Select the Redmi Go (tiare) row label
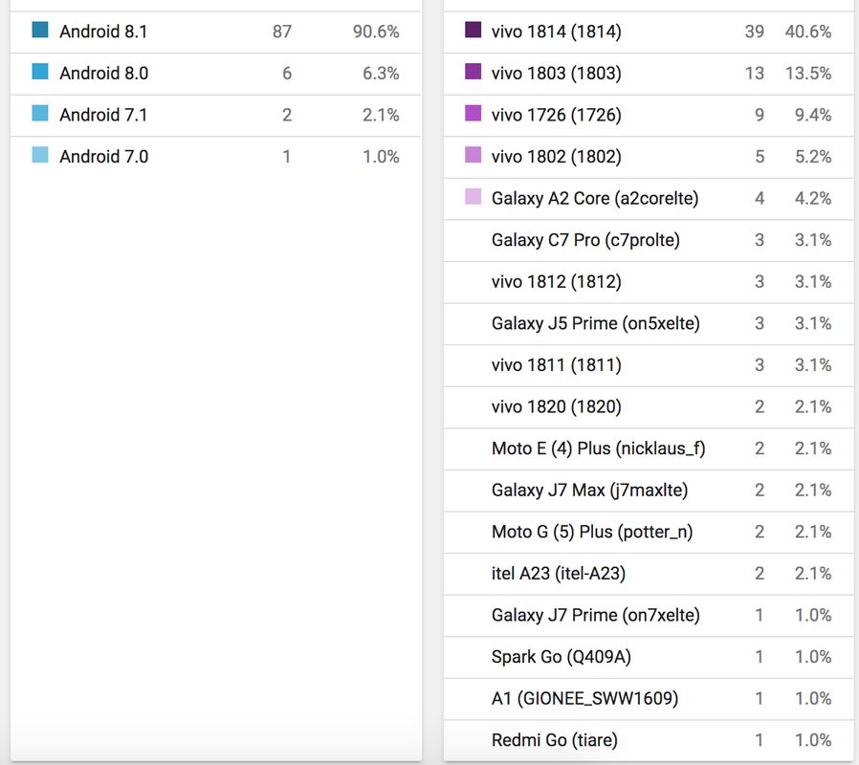 tap(554, 740)
